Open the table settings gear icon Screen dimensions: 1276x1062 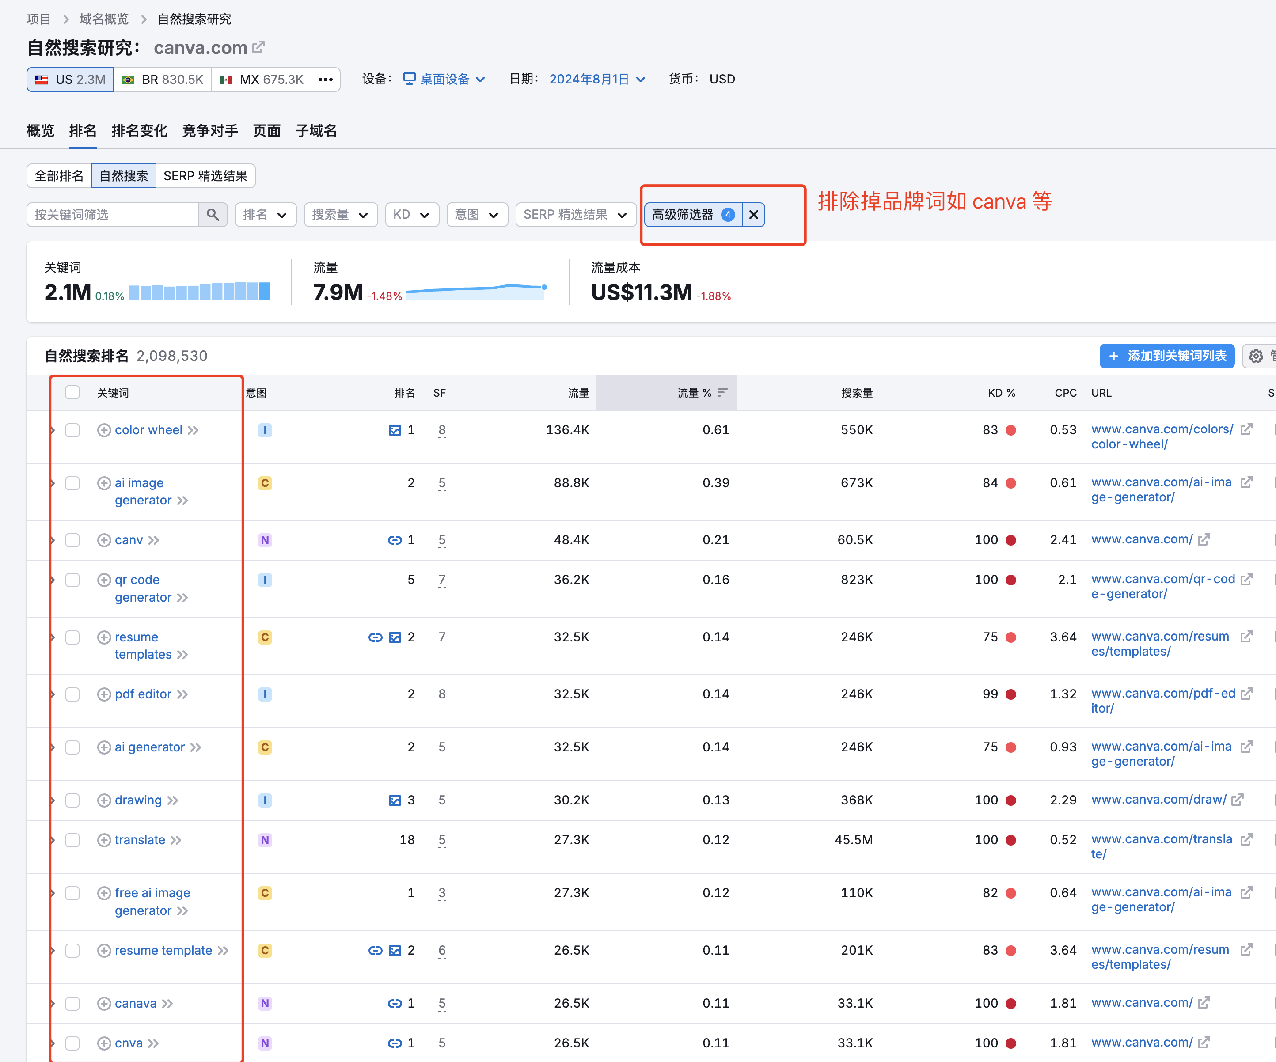coord(1256,356)
